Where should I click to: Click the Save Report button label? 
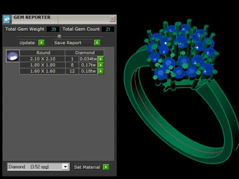point(68,43)
